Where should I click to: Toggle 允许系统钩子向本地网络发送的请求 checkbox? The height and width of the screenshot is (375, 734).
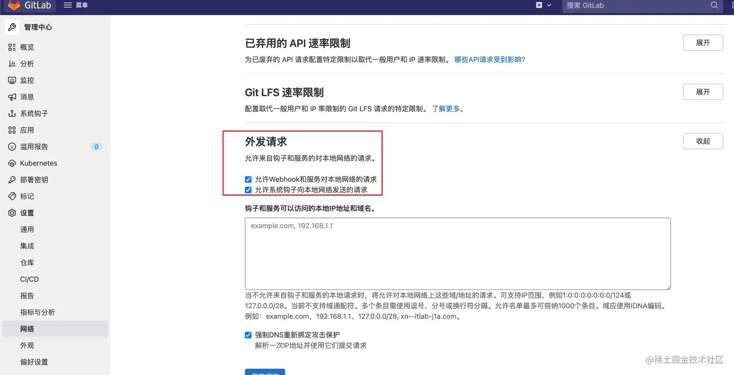tap(248, 190)
